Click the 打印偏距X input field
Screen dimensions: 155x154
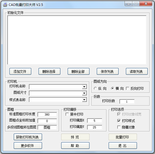[x=95, y=121]
